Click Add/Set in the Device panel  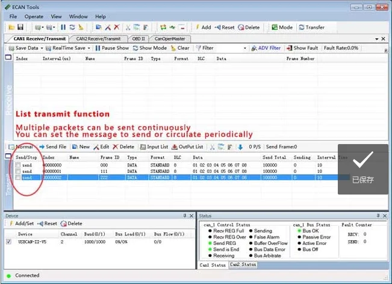click(x=22, y=223)
